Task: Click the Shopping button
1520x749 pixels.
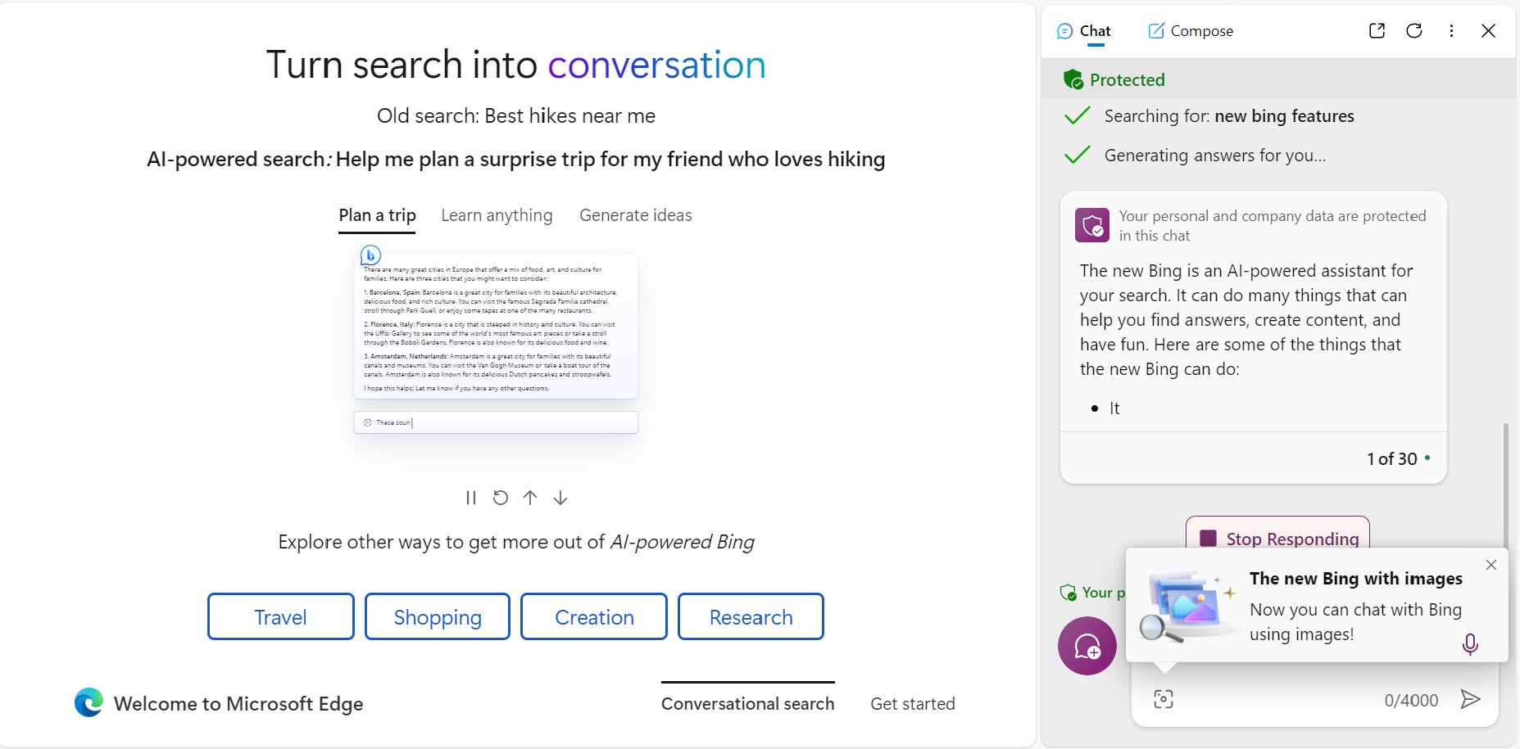Action: tap(438, 616)
